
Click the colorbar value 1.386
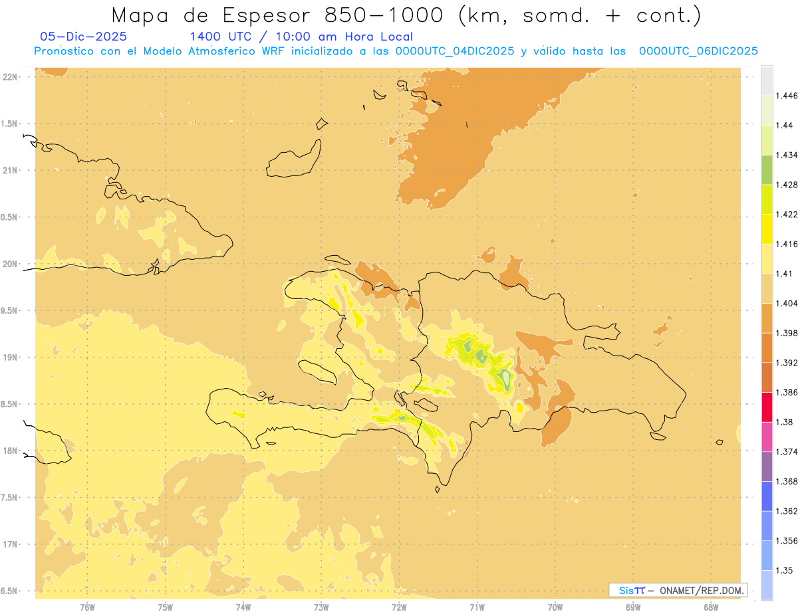coord(787,392)
